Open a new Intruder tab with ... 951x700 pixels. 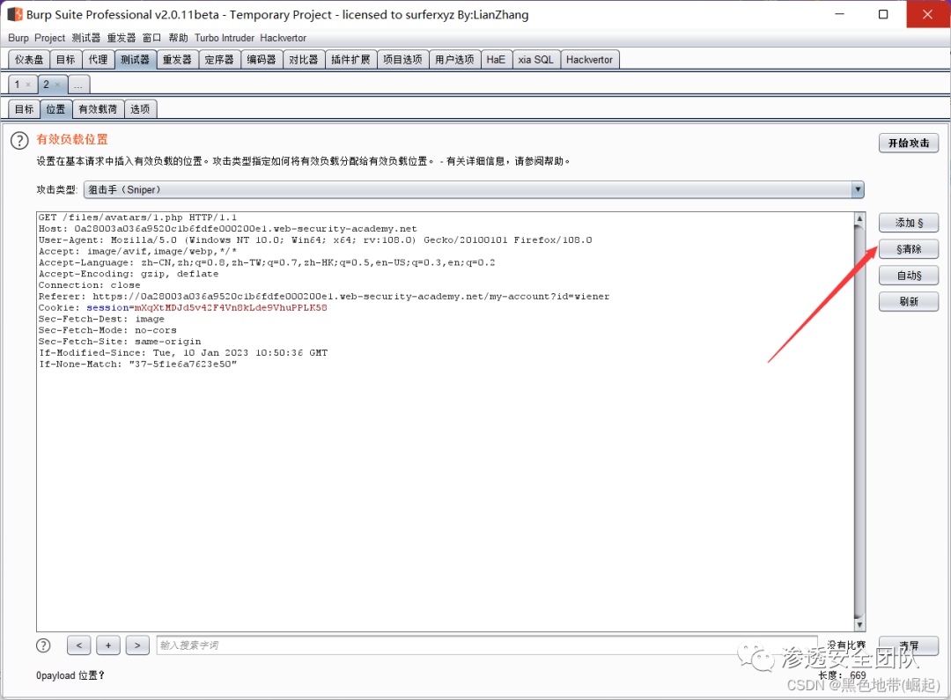(x=79, y=85)
